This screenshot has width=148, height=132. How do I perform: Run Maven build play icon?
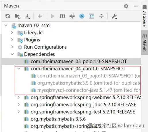(x=53, y=16)
